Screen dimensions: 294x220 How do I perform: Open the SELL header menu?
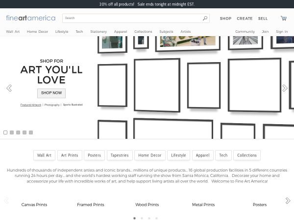tap(263, 19)
